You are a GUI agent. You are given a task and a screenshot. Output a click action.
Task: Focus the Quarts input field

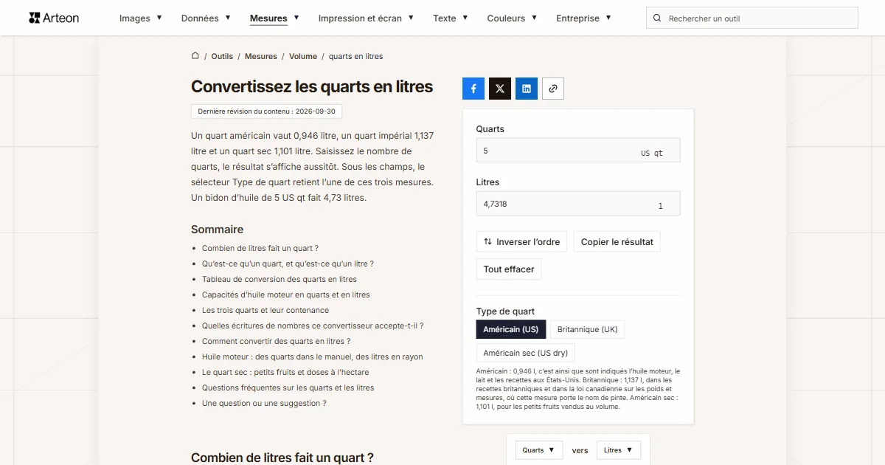[x=578, y=151]
